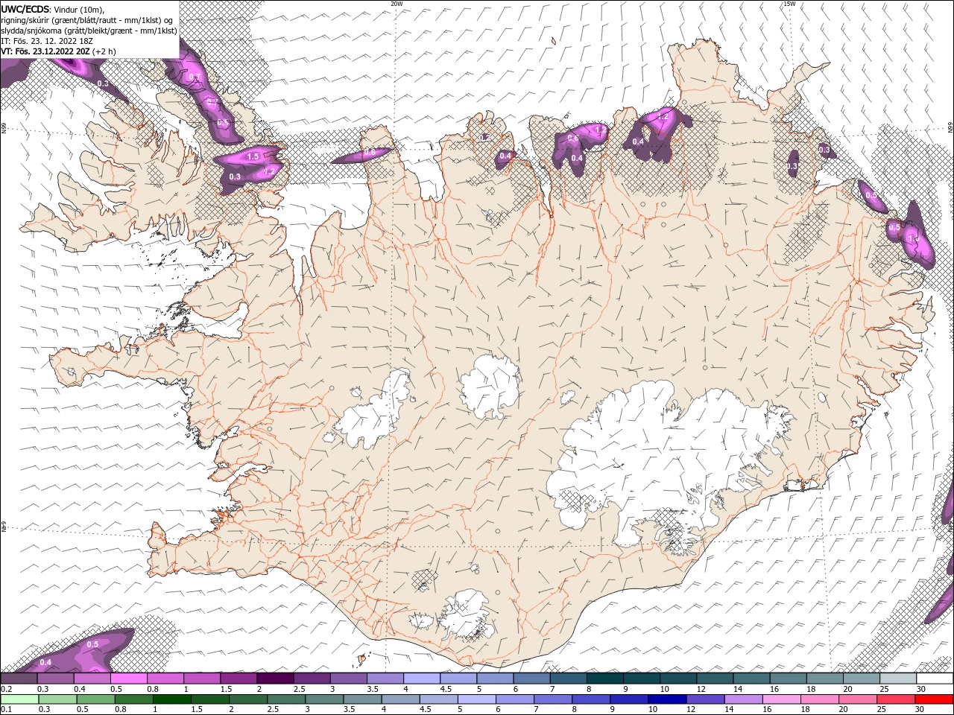Click the 'rigning/skúrir' description line

(86, 20)
